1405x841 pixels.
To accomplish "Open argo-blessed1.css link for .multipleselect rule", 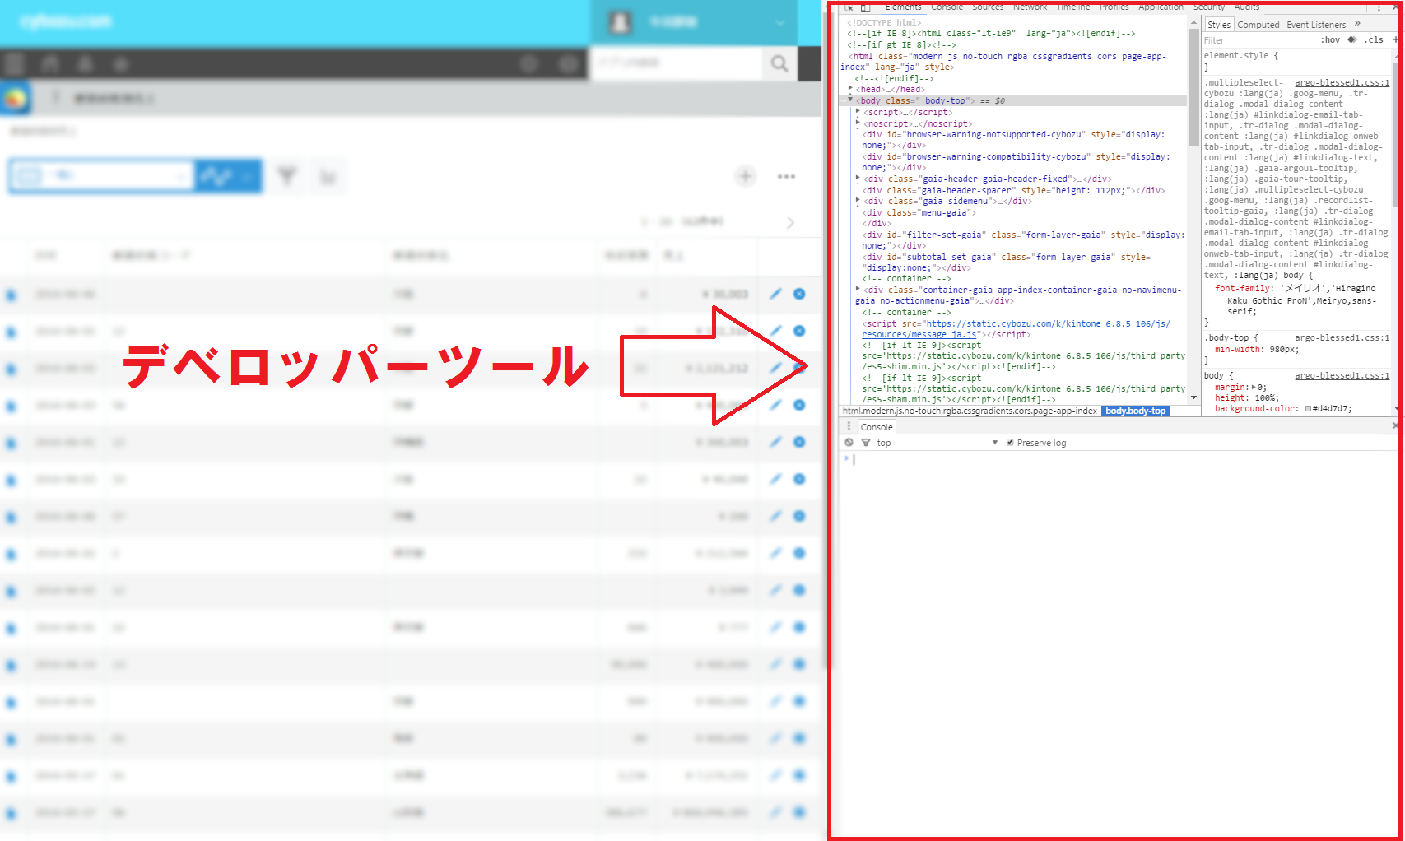I will click(1342, 83).
